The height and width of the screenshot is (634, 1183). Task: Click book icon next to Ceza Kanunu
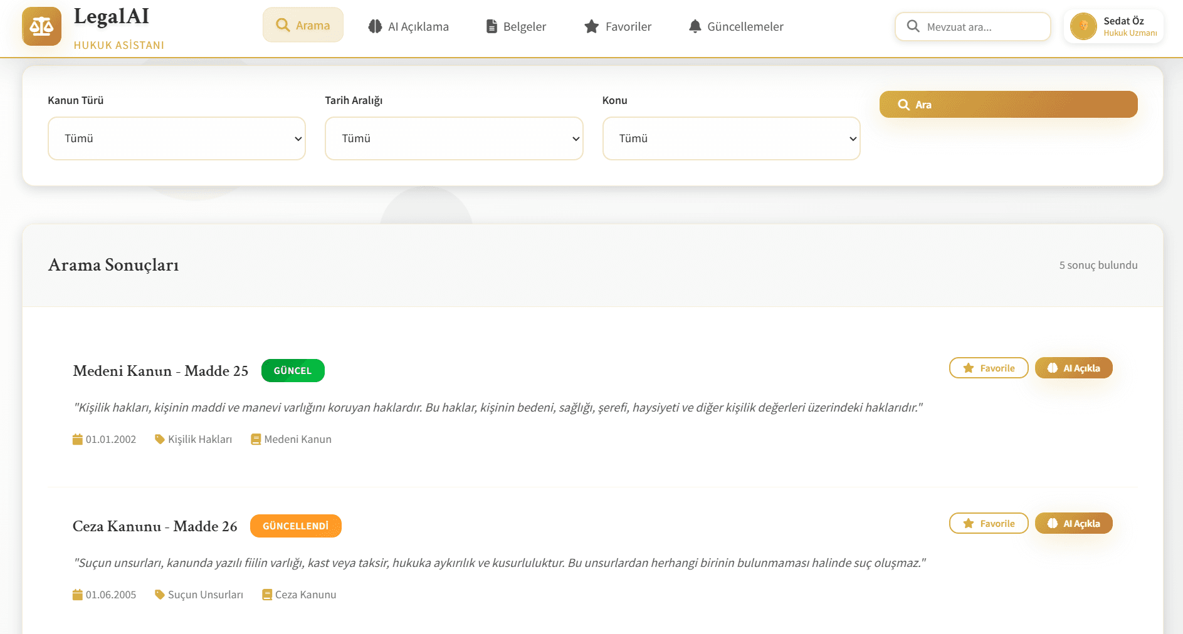pyautogui.click(x=267, y=595)
